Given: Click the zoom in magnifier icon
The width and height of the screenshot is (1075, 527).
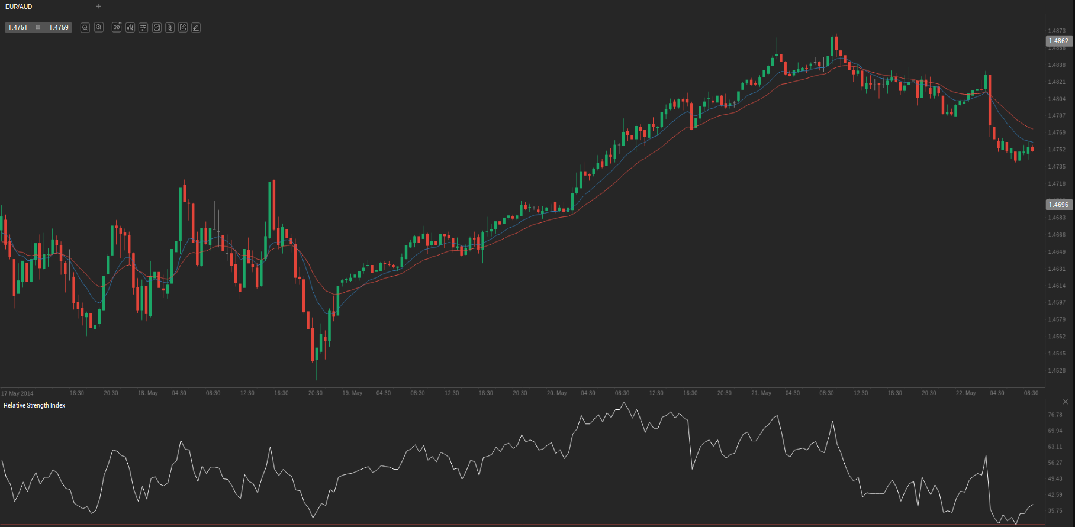Looking at the screenshot, I should coord(99,27).
